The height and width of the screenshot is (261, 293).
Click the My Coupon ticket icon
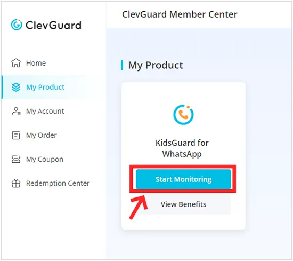(x=16, y=160)
